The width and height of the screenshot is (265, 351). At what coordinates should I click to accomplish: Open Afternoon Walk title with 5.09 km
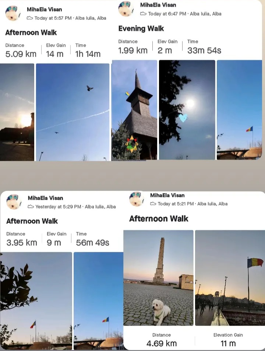point(31,32)
